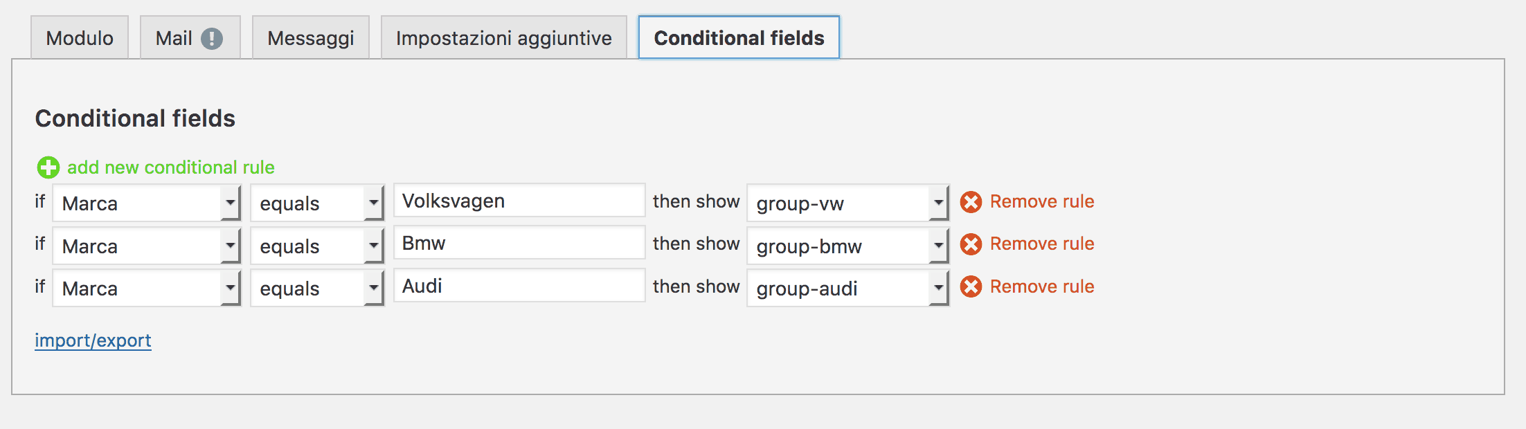Click the red remove icon for Volkswagen rule
The image size is (1526, 429).
(x=971, y=202)
